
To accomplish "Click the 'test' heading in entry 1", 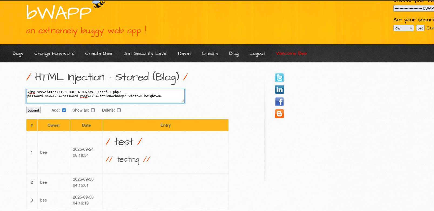I will click(x=124, y=142).
